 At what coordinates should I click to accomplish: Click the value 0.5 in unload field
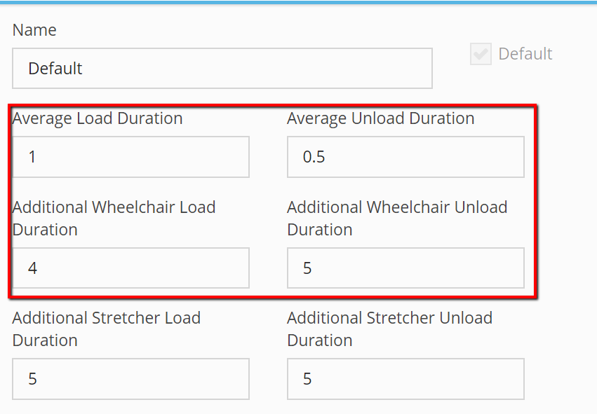[314, 157]
